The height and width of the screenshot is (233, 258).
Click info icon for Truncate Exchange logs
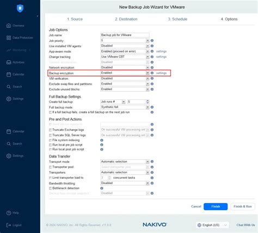152,130
